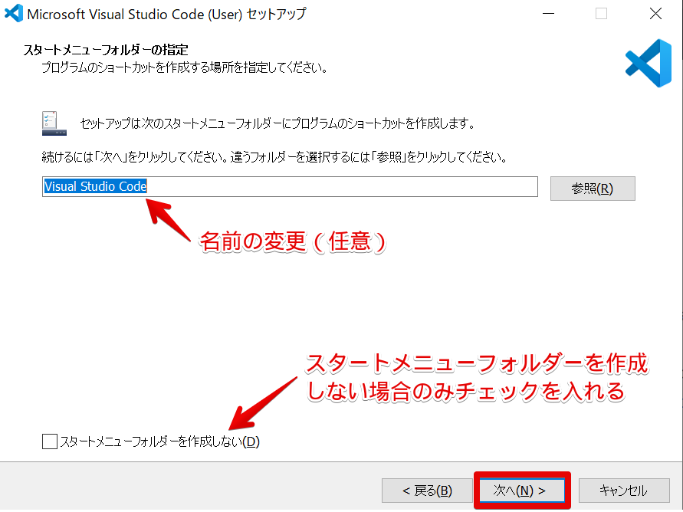Proceed with the 次へ(N) button

pyautogui.click(x=522, y=491)
